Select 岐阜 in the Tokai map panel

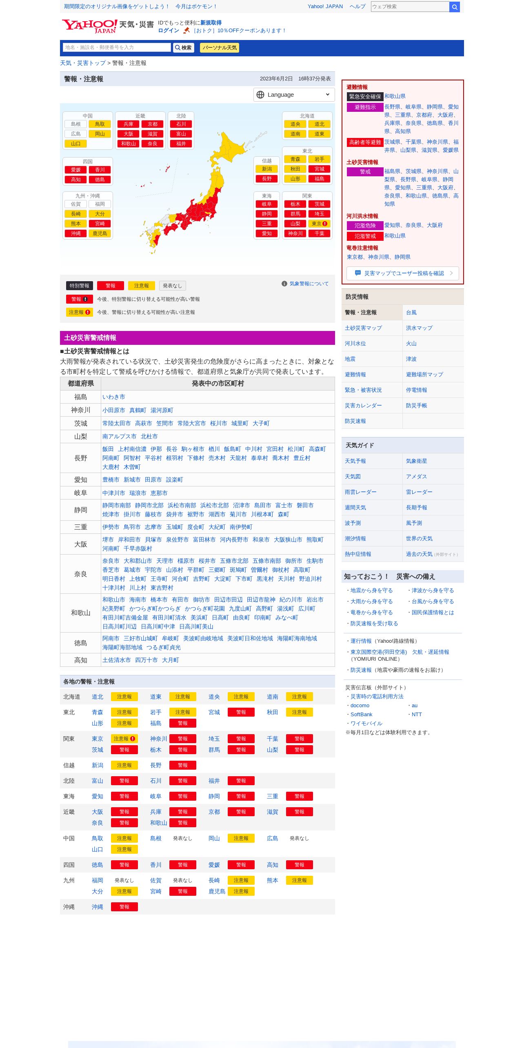click(267, 204)
